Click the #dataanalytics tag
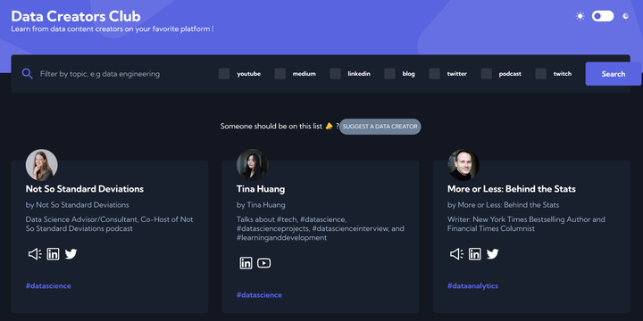 point(472,286)
